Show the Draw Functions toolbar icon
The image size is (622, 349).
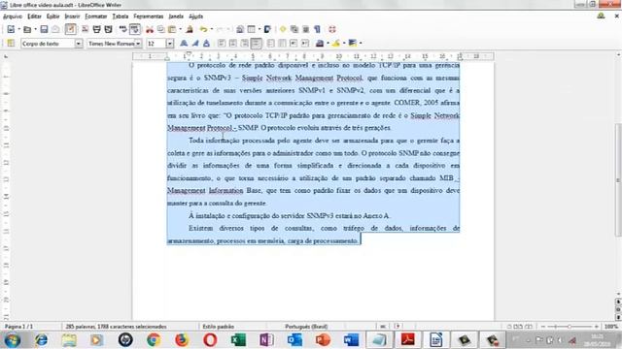[267, 29]
